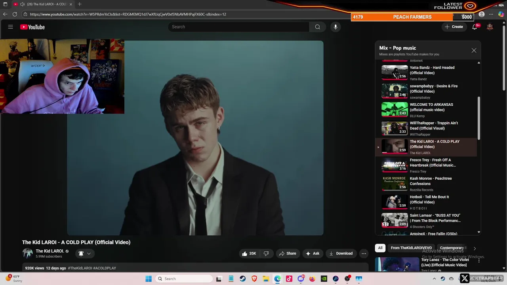The height and width of the screenshot is (285, 507).
Task: Open Tory Lanez - The Color Violet recommendation
Action: pos(445,262)
